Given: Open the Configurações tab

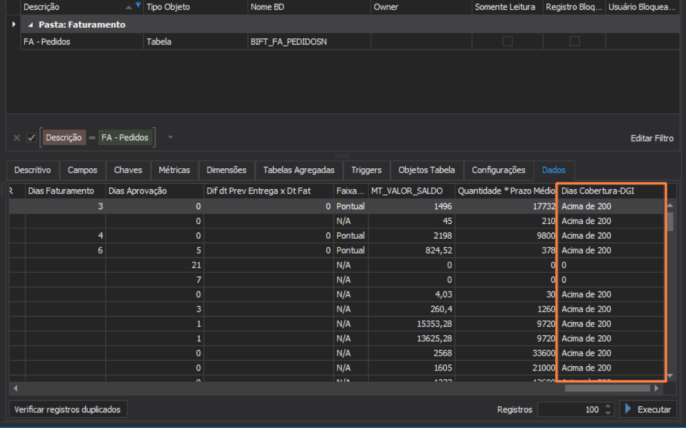Looking at the screenshot, I should (x=498, y=170).
